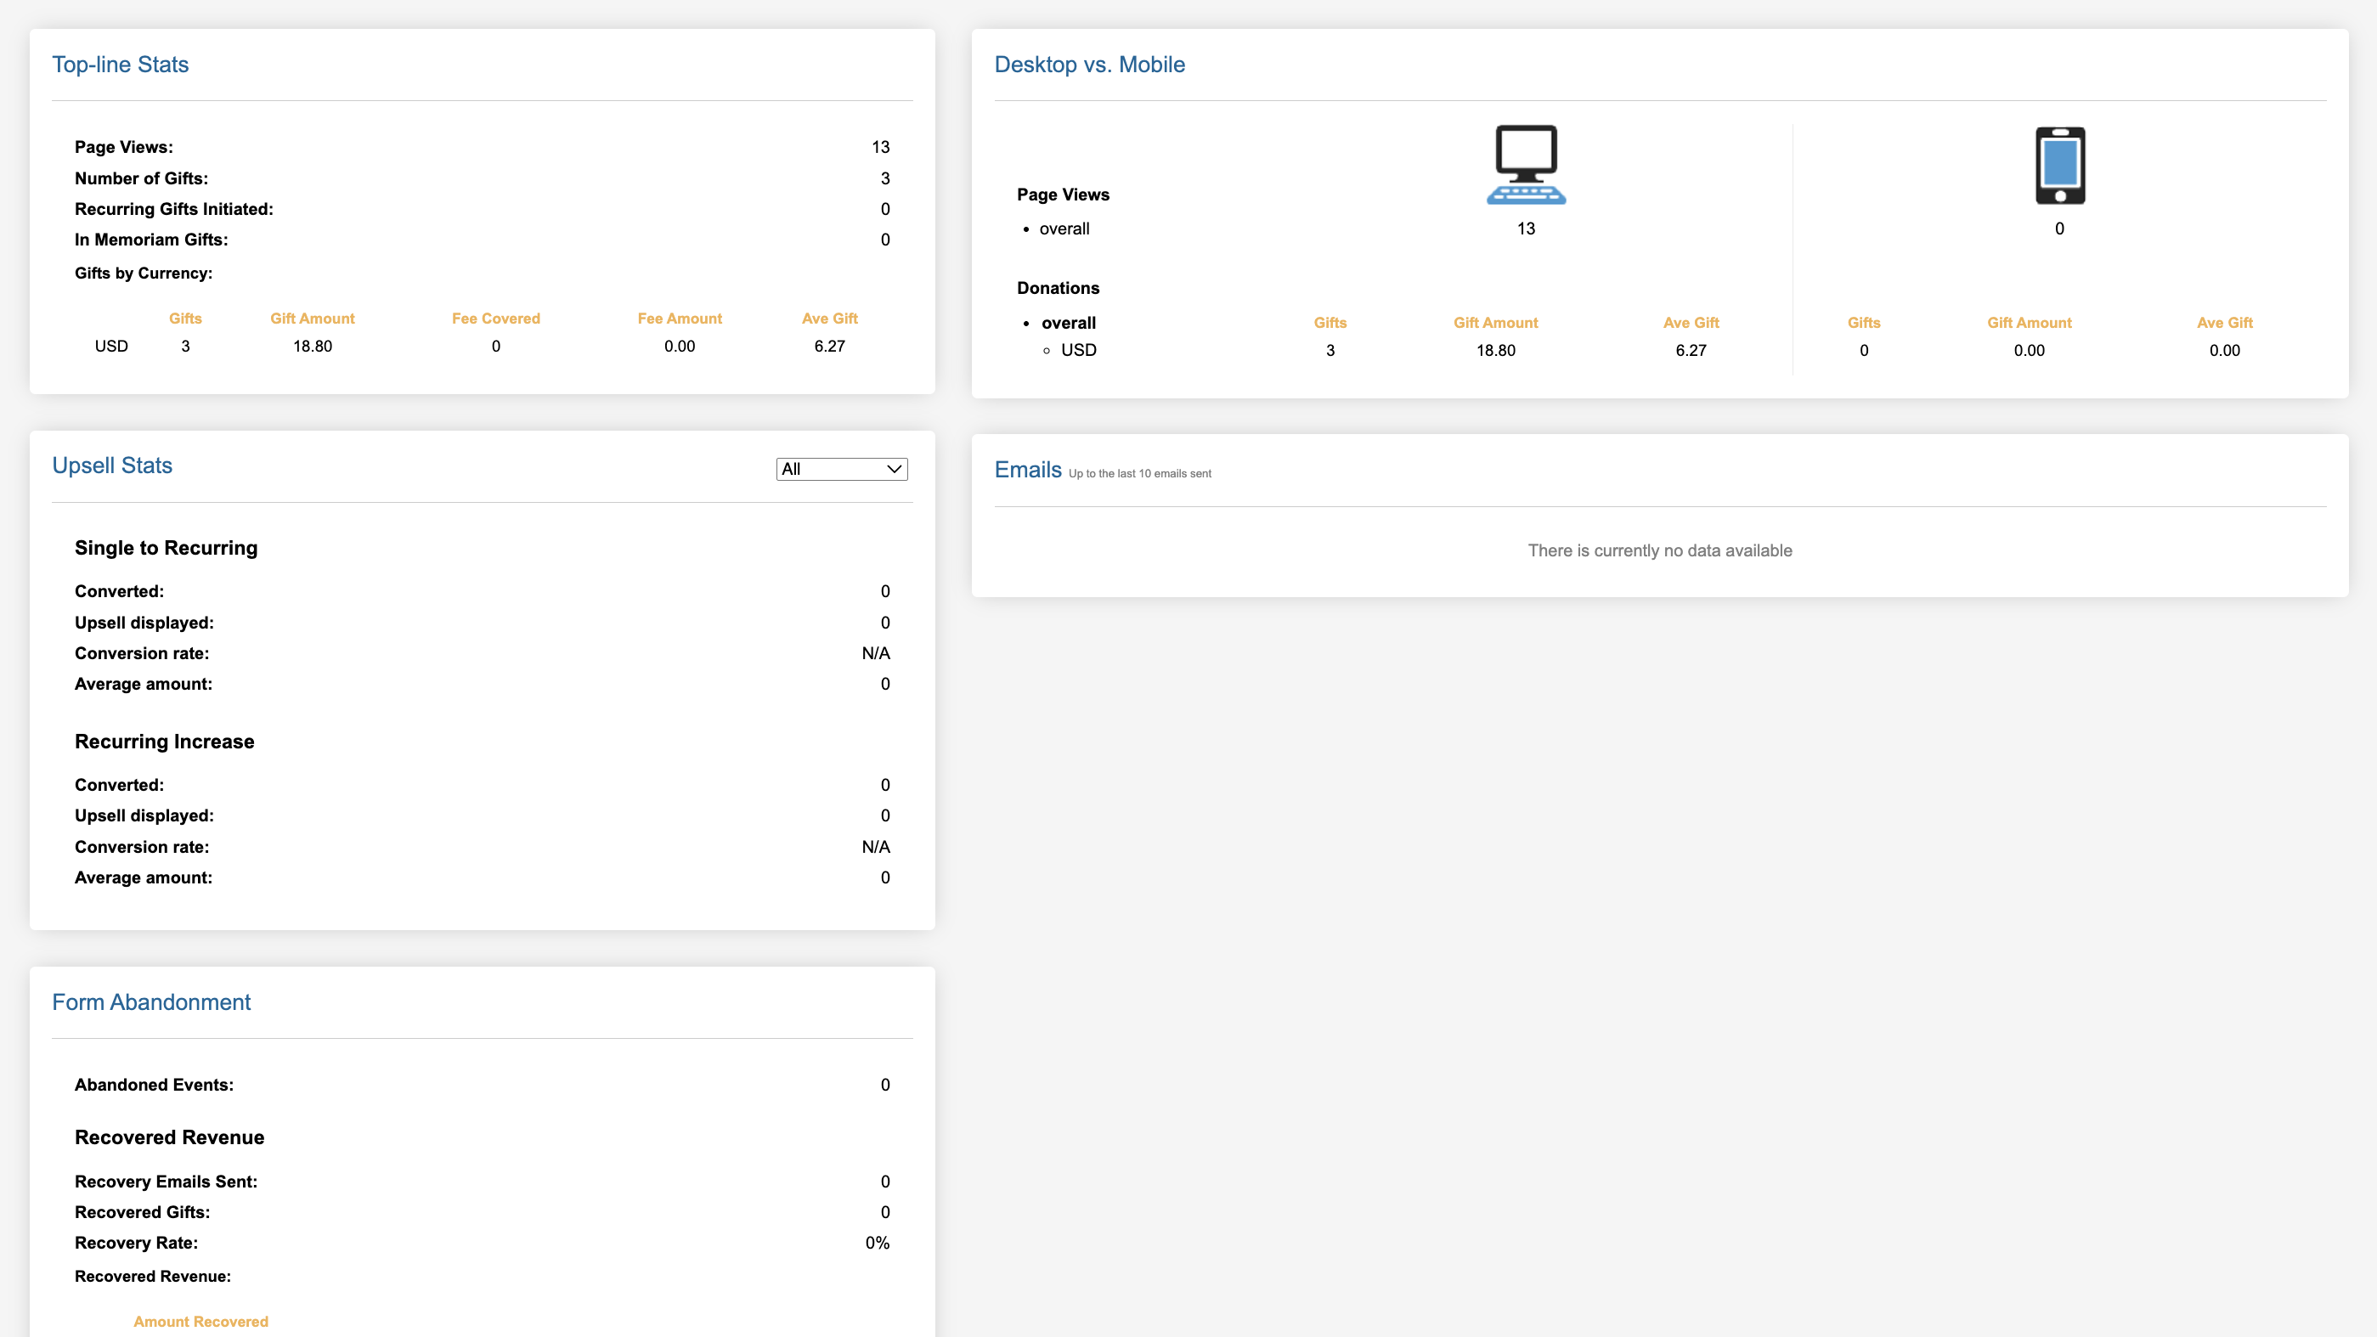Click the 'In Memoriam Gifts:' label
This screenshot has height=1337, width=2377.
tap(151, 239)
